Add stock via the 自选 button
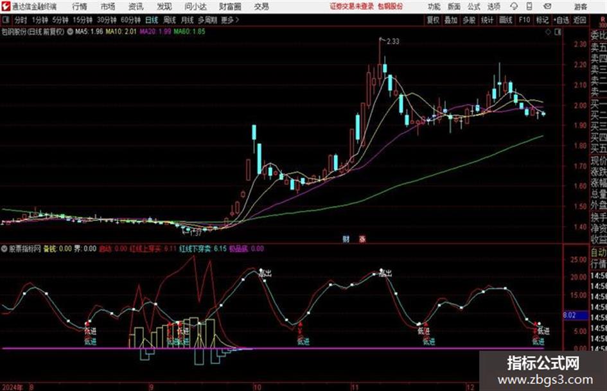 coord(561,20)
